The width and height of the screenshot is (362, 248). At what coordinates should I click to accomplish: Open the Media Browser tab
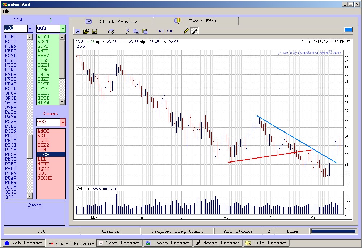(218, 243)
